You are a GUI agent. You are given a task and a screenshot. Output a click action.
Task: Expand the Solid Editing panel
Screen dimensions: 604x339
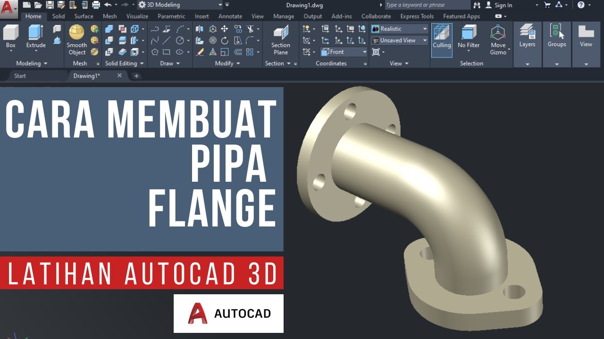tap(125, 63)
